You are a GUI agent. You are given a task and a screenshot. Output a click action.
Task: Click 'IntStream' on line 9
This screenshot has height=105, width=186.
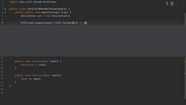coord(27,23)
